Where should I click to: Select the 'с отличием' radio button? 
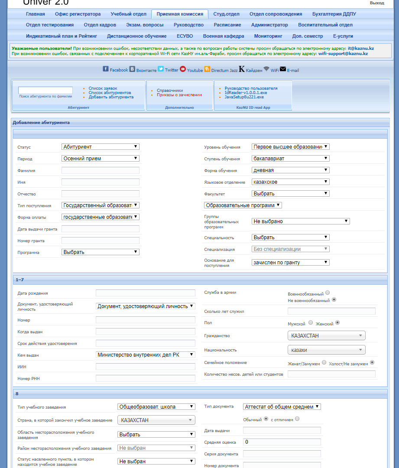[297, 419]
